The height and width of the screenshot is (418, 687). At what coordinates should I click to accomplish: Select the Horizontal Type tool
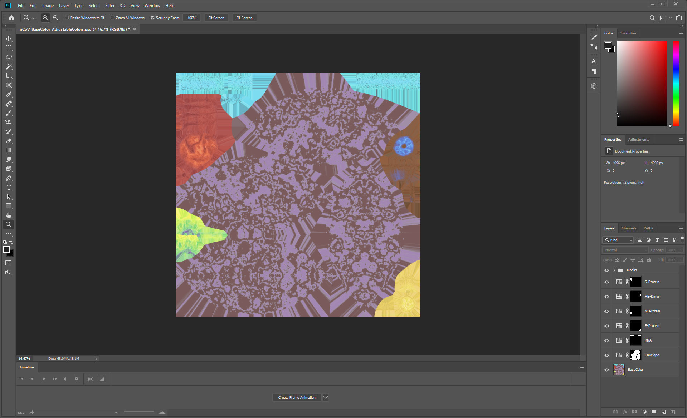(x=9, y=187)
